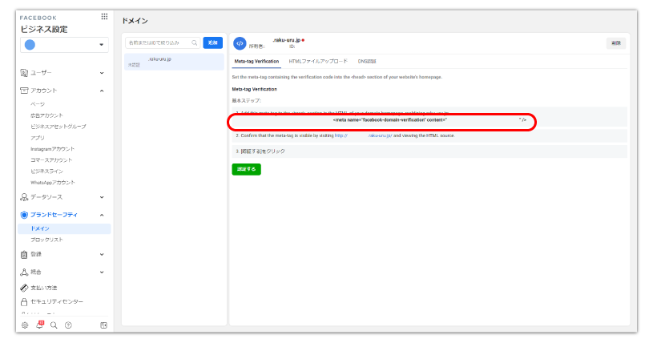Expand the ユーザー section chevron

[102, 73]
